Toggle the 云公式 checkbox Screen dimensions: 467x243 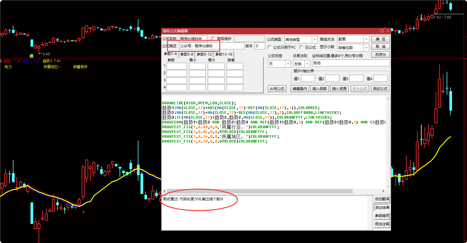(301, 47)
